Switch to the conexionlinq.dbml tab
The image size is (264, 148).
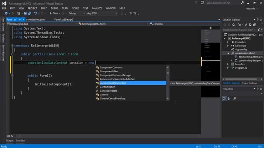tap(36, 20)
